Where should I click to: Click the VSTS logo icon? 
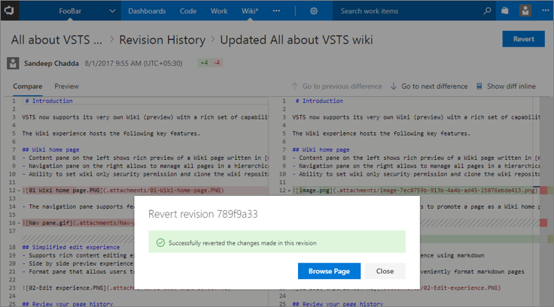tap(9, 11)
